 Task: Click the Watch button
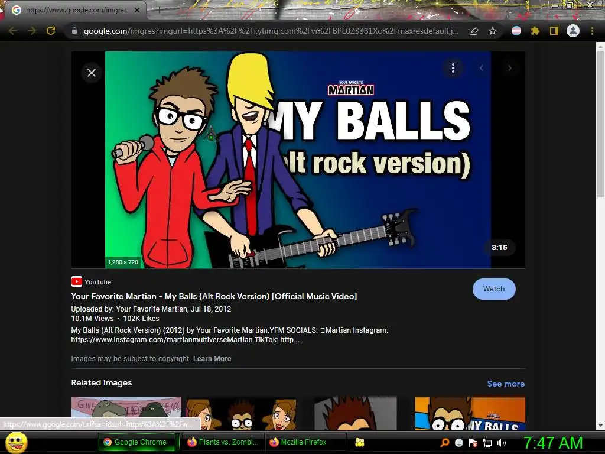point(494,288)
